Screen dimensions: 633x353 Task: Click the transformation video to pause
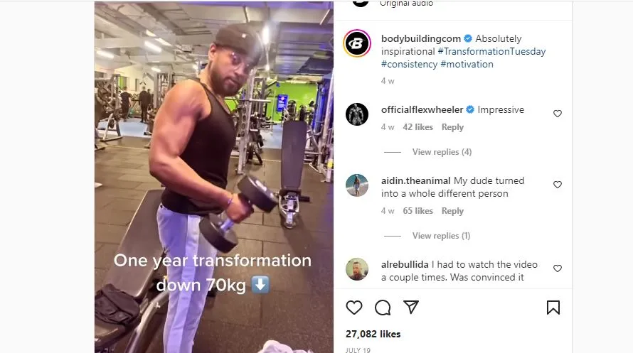click(214, 178)
